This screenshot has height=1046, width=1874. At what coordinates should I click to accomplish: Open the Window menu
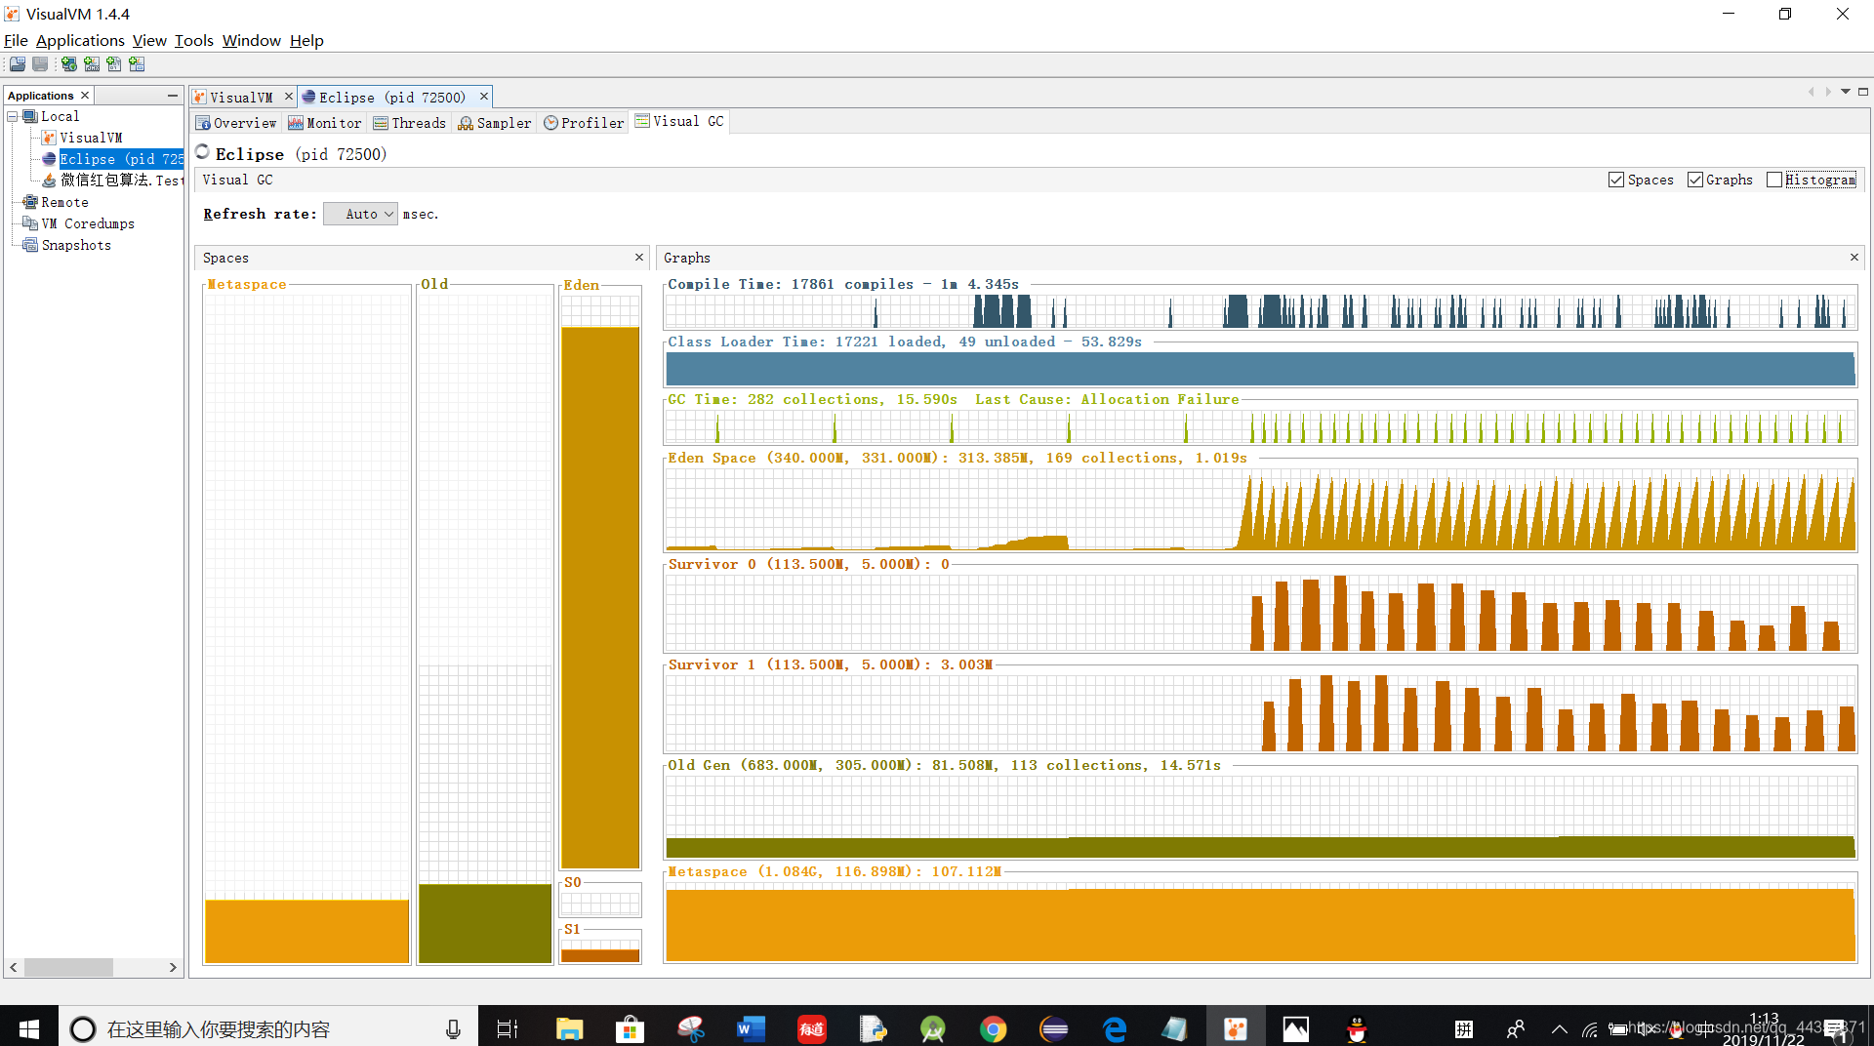251,40
